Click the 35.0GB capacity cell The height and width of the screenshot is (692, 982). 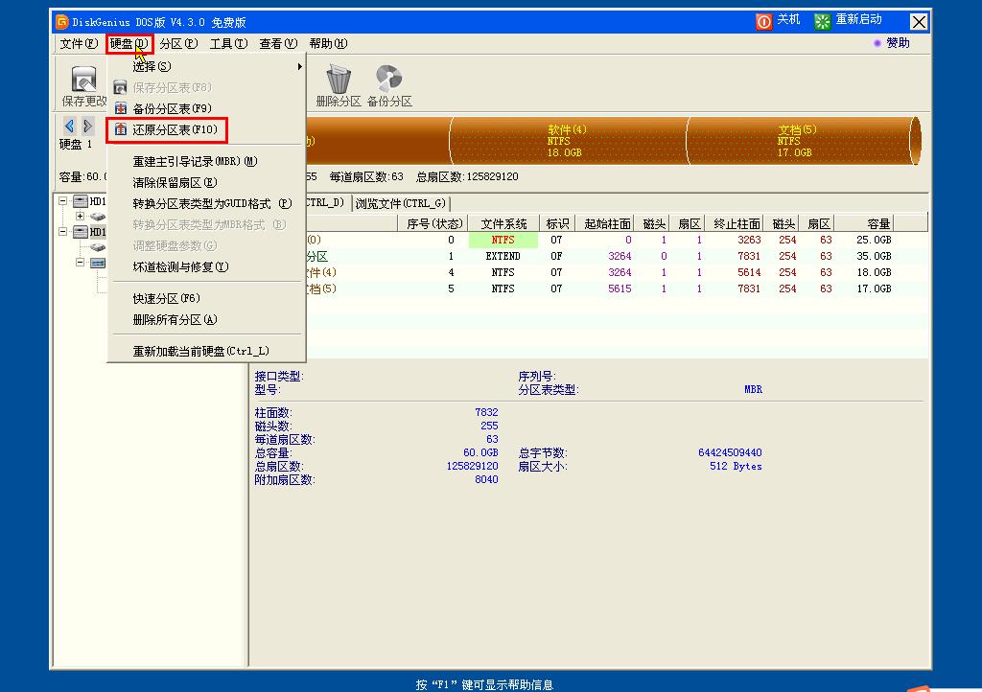point(874,256)
